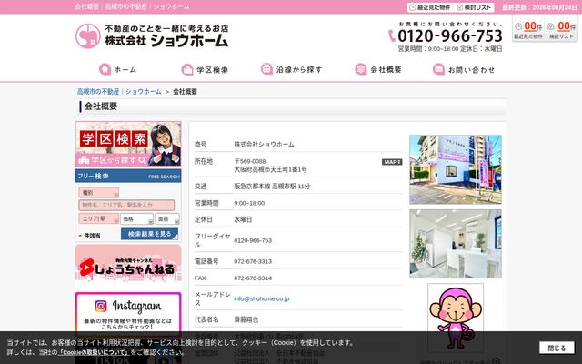Click the clock icon in top bar
This screenshot has width=582, height=364.
[x=413, y=7]
